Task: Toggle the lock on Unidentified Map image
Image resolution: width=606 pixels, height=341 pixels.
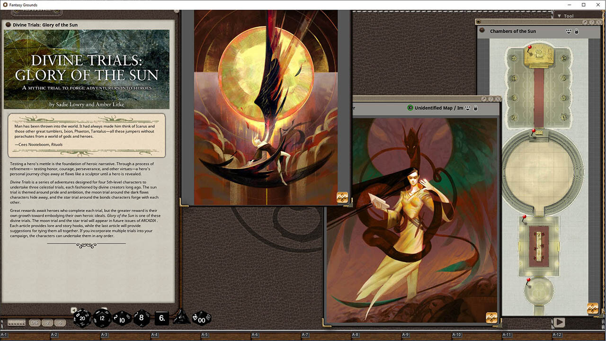Action: tap(475, 108)
